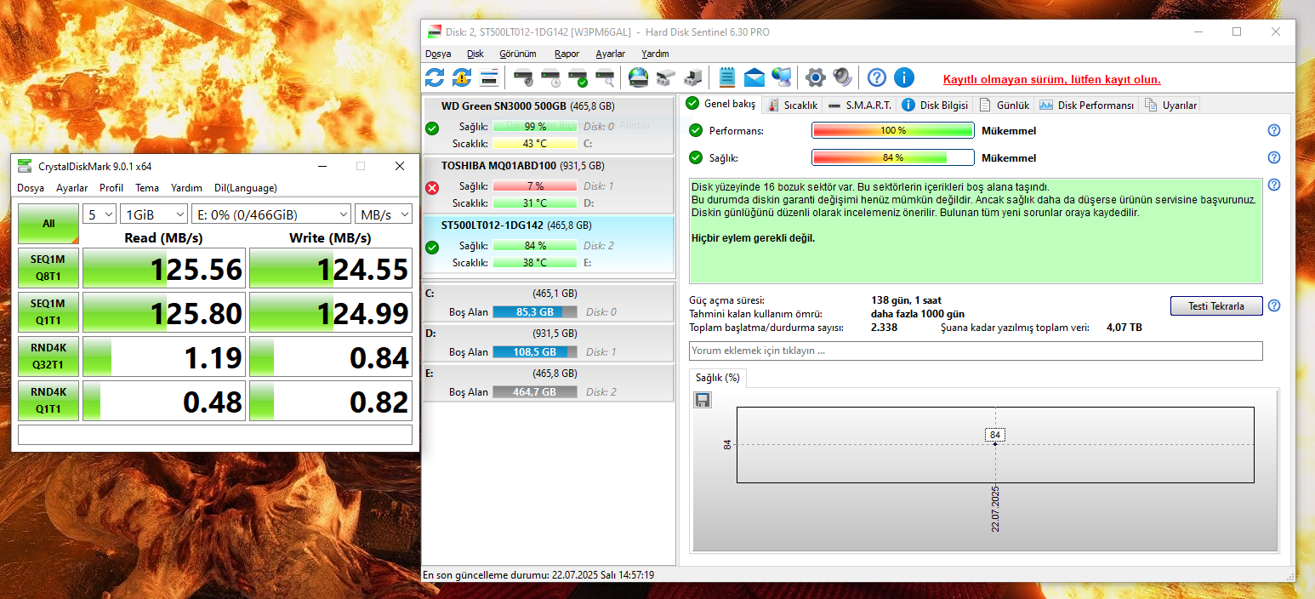This screenshot has width=1315, height=599.
Task: Open Tema menu in CrystalDiskMark
Action: tap(147, 188)
